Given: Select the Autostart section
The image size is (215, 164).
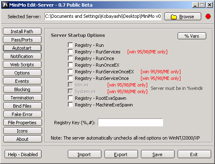Looking at the screenshot, I should click(22, 48).
